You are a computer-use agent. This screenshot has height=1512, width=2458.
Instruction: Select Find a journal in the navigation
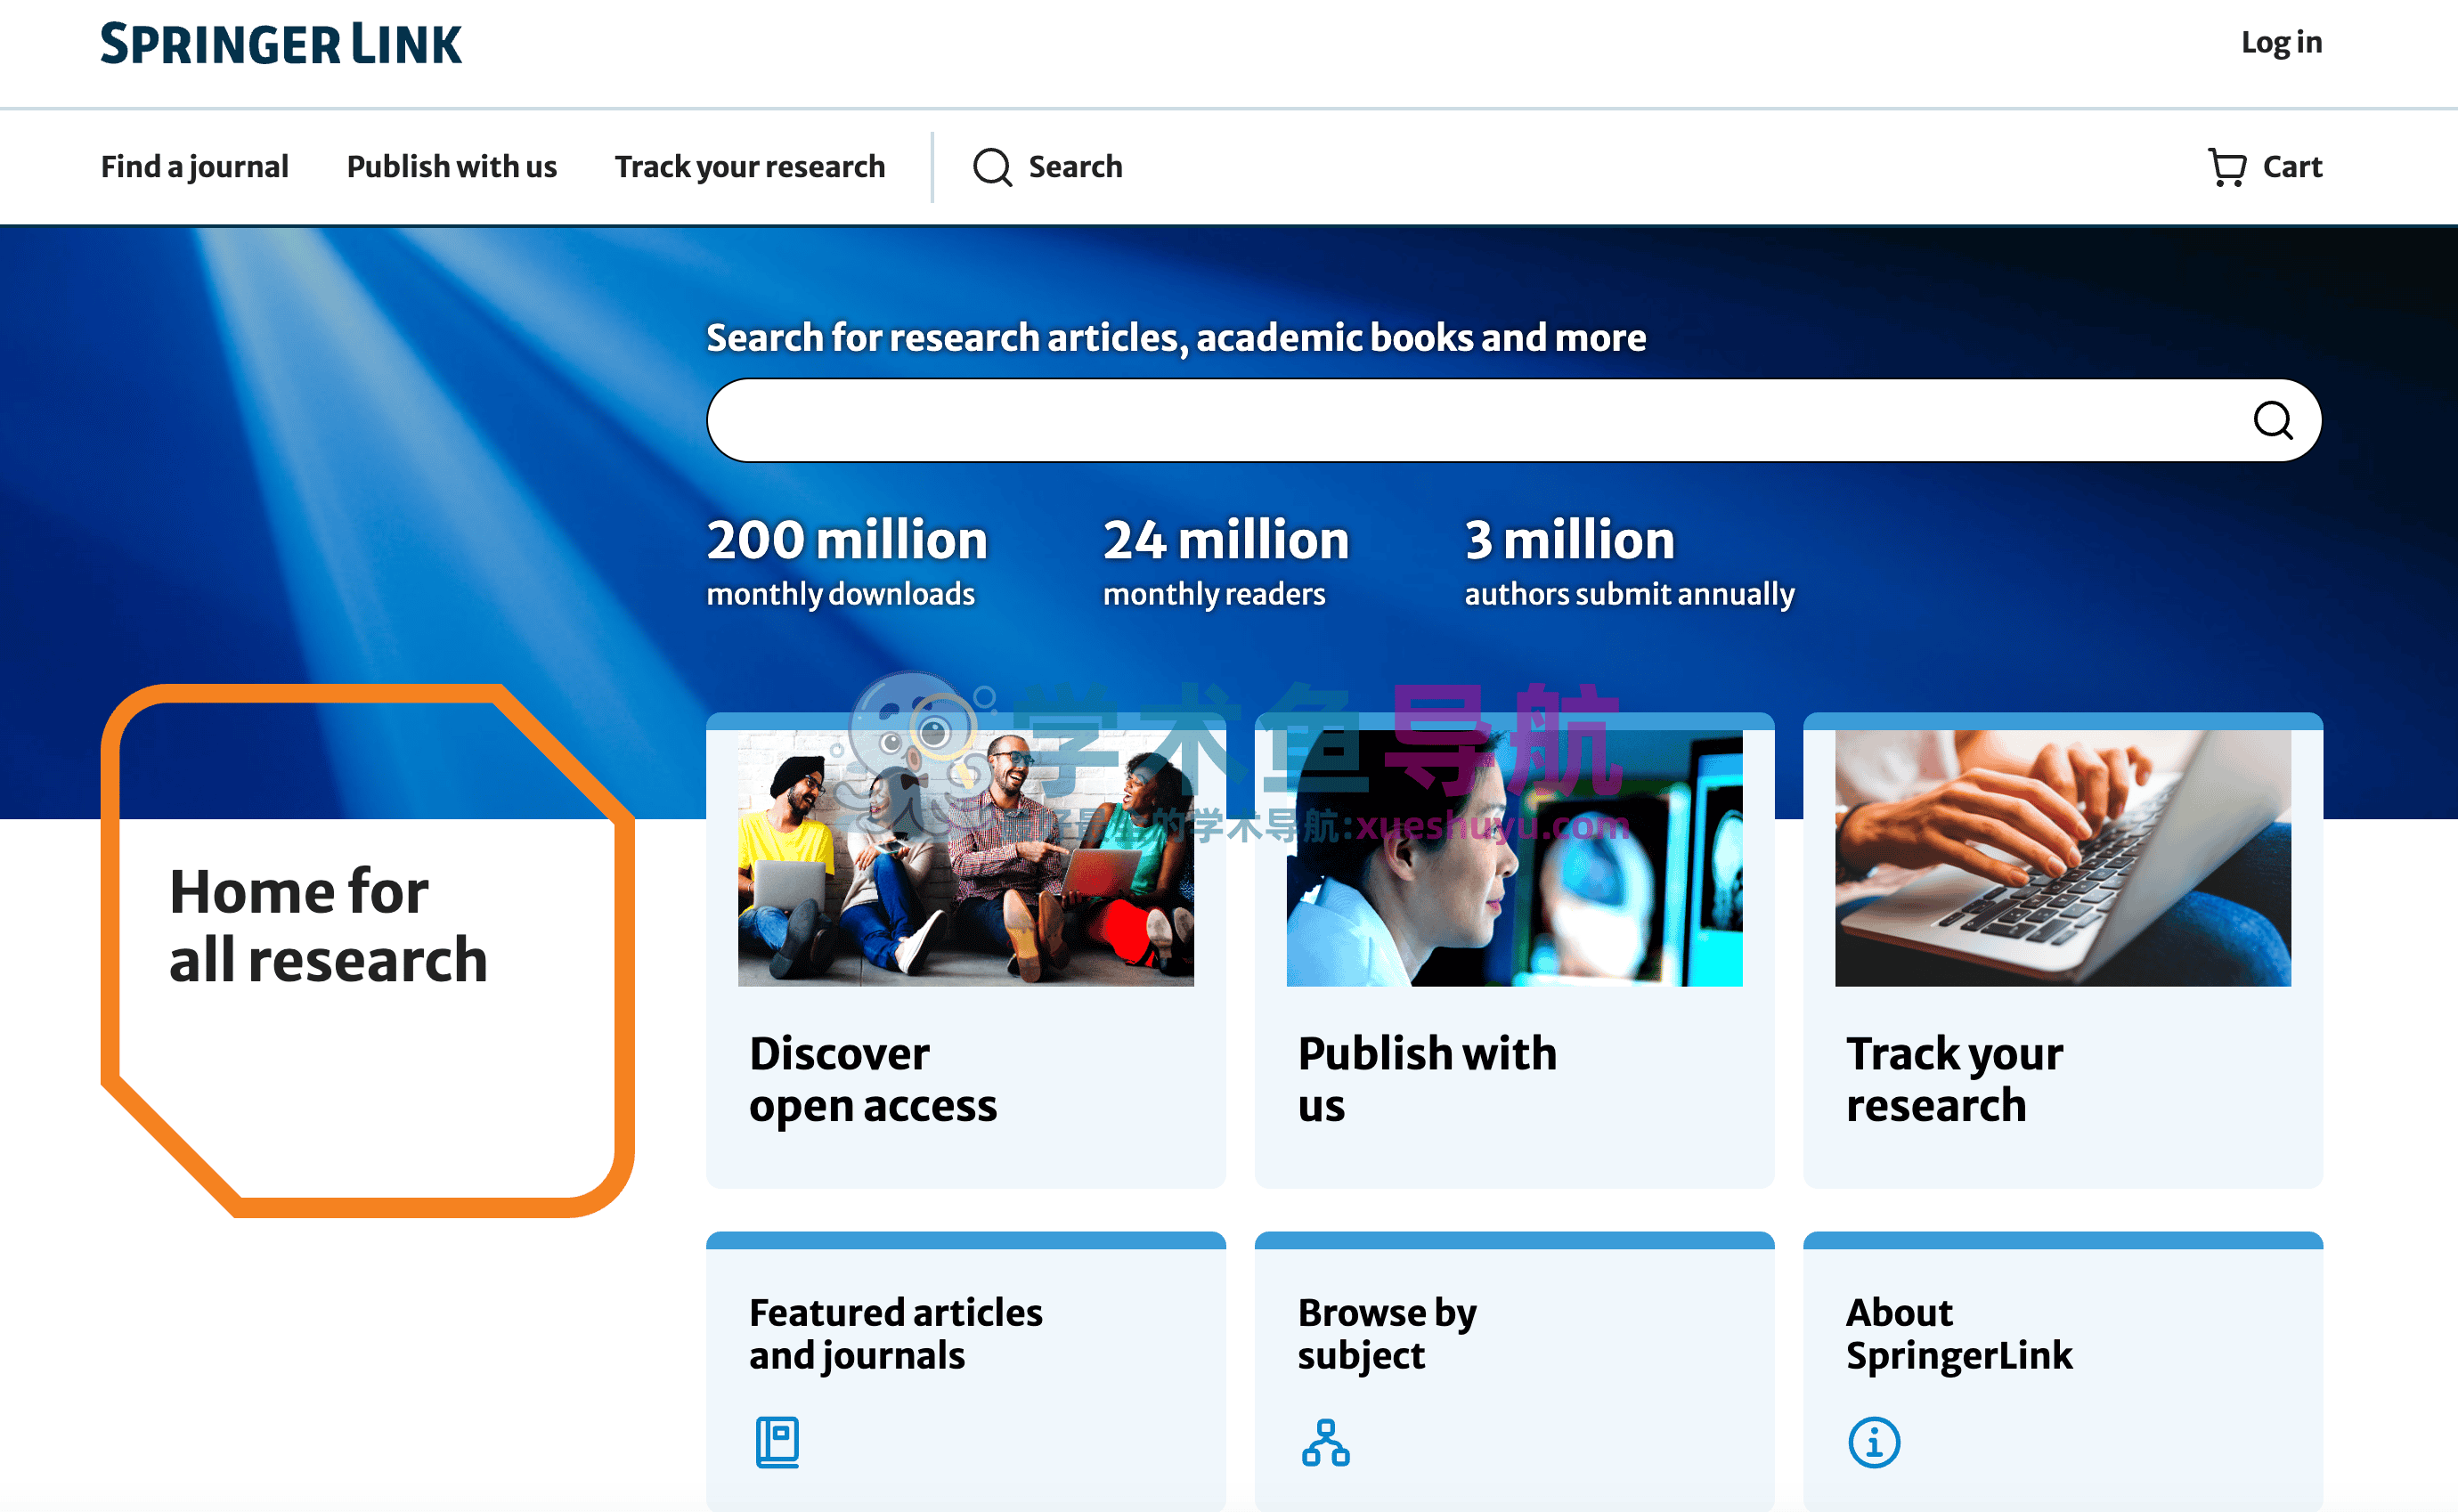[195, 167]
